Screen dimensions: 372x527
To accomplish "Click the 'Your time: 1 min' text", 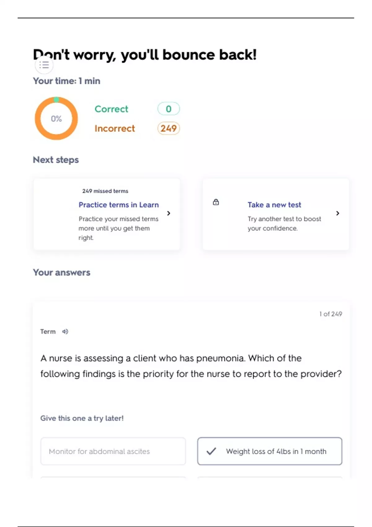I will pyautogui.click(x=67, y=81).
